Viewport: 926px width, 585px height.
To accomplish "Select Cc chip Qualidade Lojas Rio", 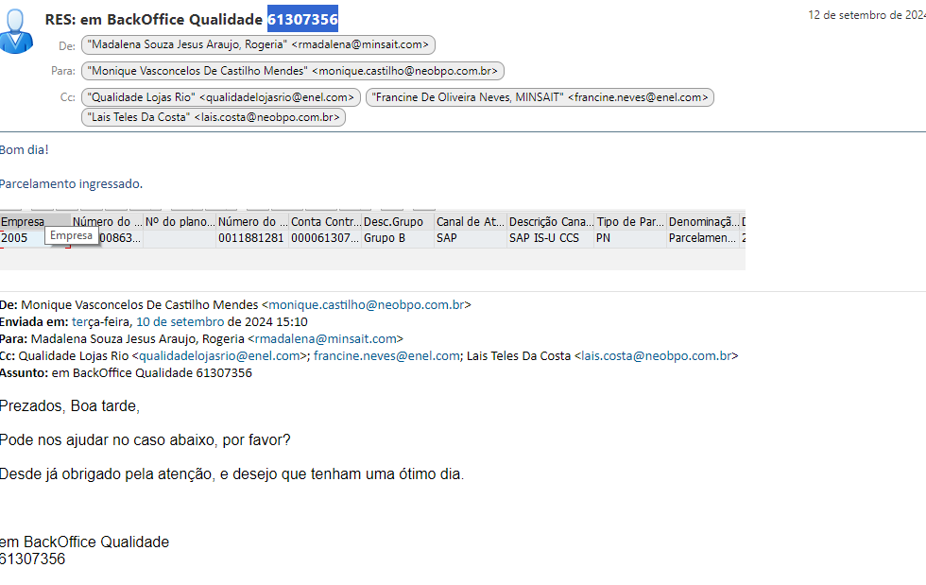I will pyautogui.click(x=221, y=97).
